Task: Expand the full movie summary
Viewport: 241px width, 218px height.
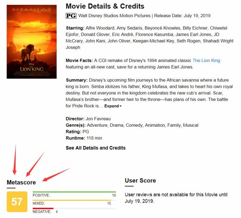Action: 113,106
